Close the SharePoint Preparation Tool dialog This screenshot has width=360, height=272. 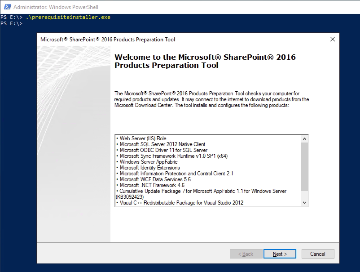click(x=332, y=39)
